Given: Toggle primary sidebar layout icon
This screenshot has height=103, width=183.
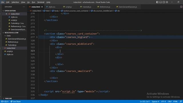Looking at the screenshot, I should point(158,2).
